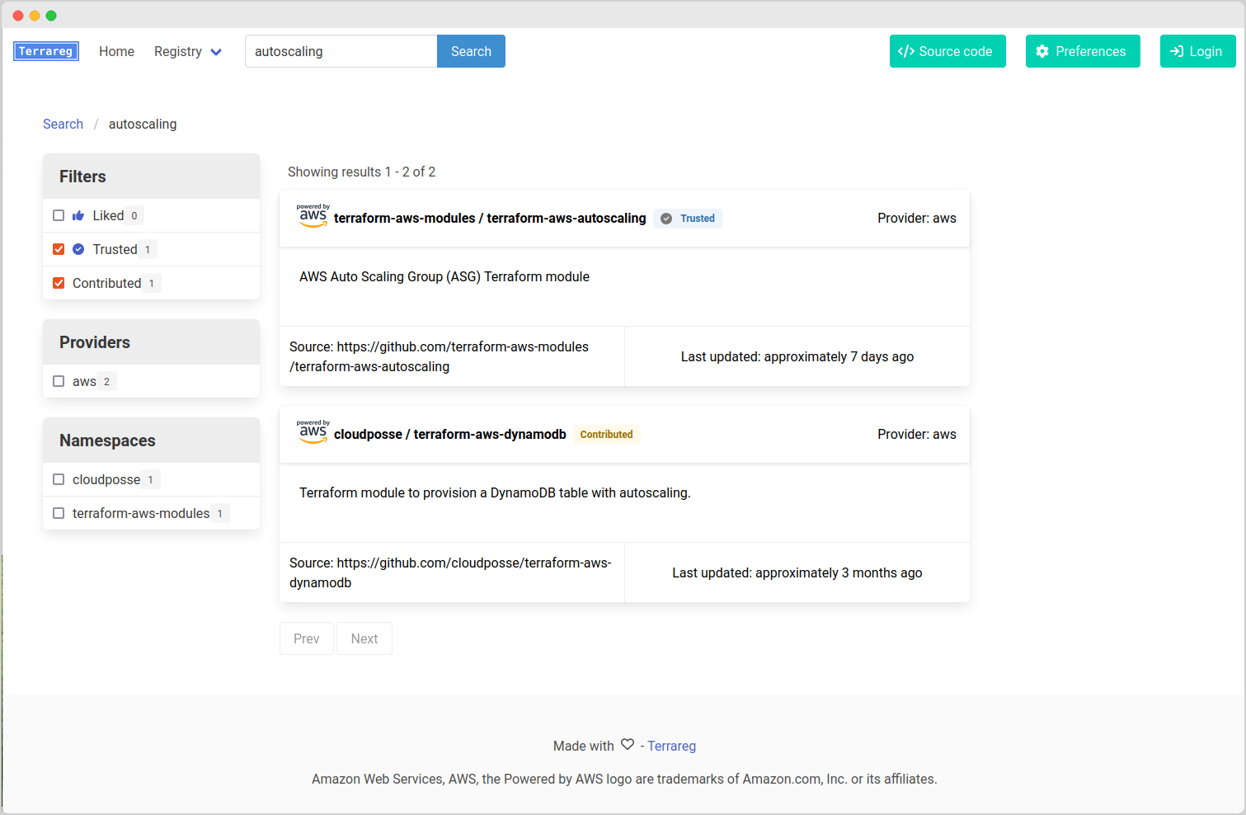Screen dimensions: 1246x815
Task: Open Preferences
Action: (x=1083, y=51)
